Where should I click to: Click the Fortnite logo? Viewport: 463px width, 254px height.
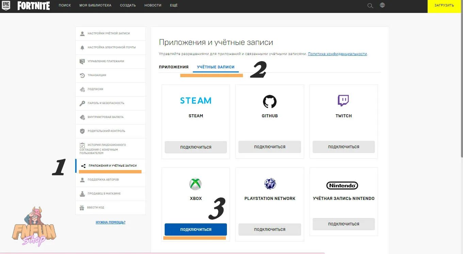tap(34, 5)
